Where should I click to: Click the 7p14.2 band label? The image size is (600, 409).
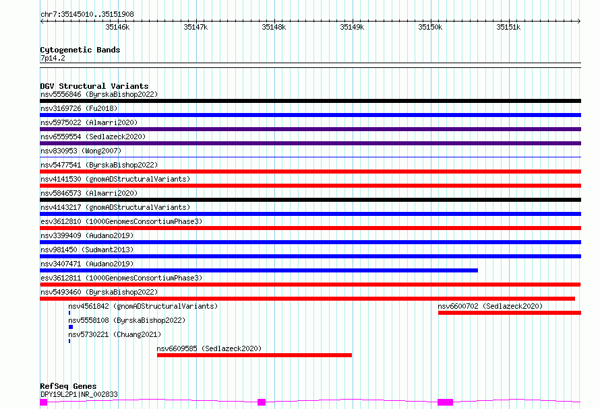point(53,58)
